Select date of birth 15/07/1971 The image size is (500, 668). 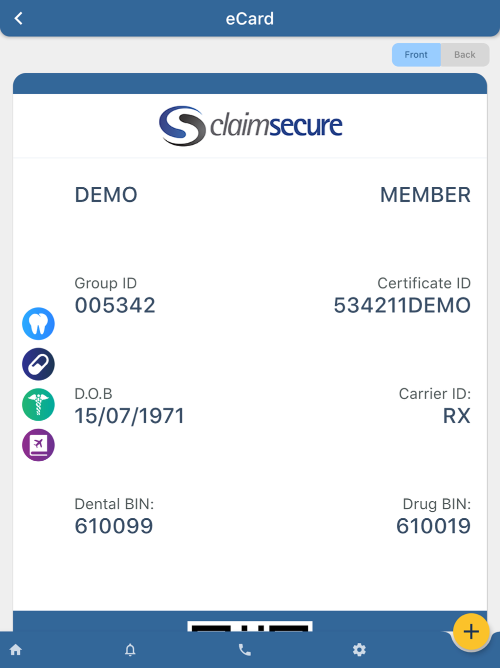[129, 416]
